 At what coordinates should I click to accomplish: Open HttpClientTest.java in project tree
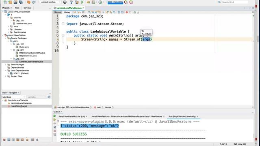pyautogui.click(x=28, y=56)
